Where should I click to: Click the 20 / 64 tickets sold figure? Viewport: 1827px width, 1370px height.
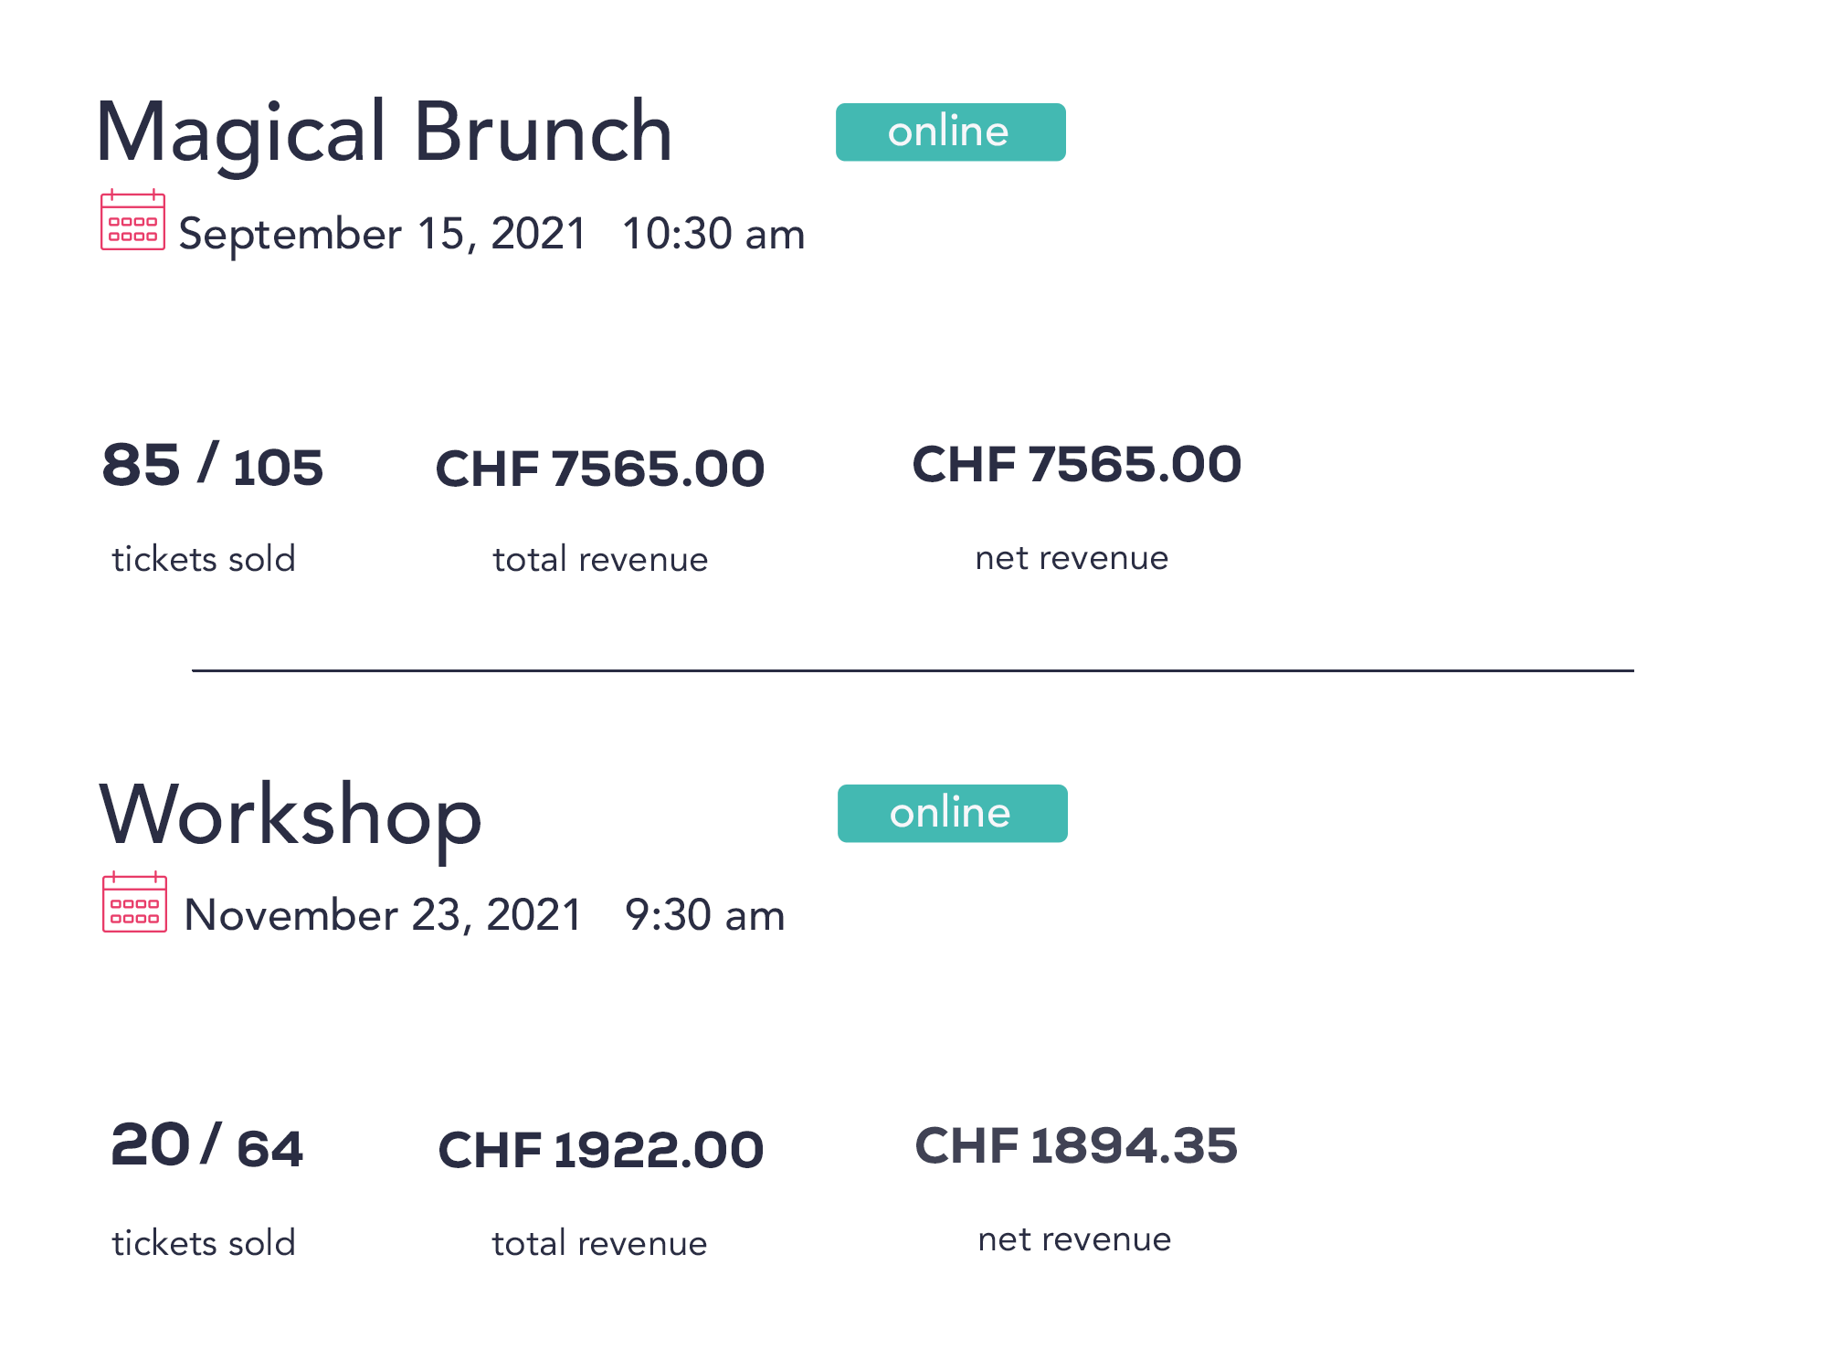206,1145
